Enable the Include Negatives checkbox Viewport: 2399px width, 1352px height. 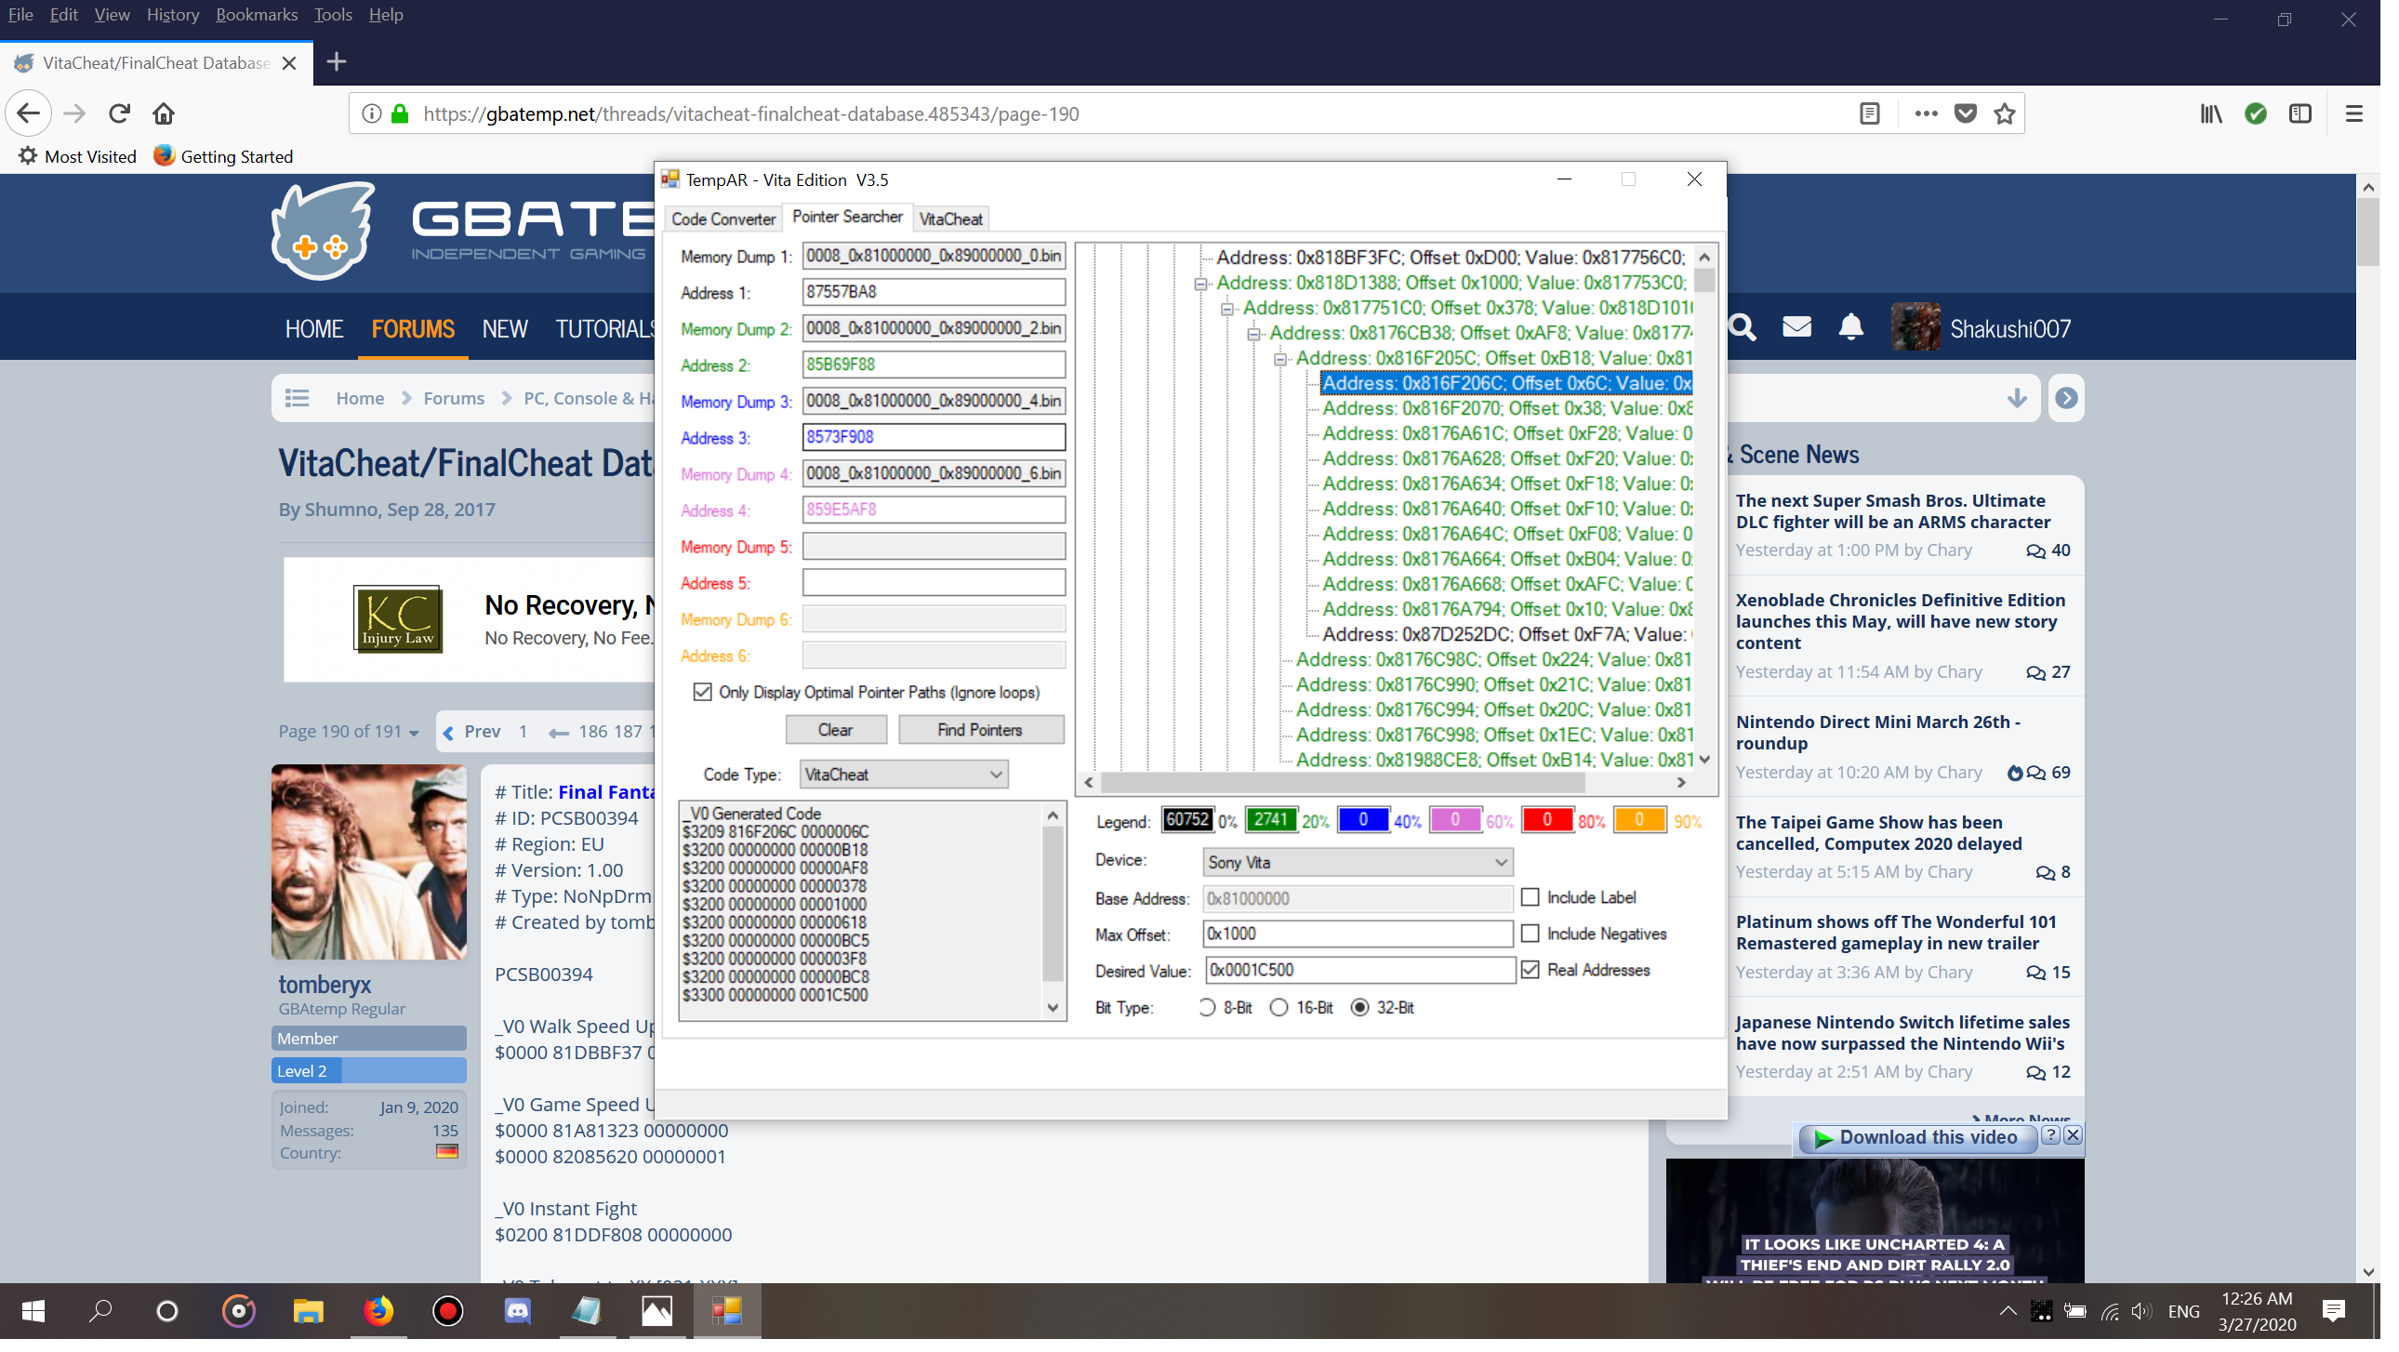click(x=1531, y=934)
